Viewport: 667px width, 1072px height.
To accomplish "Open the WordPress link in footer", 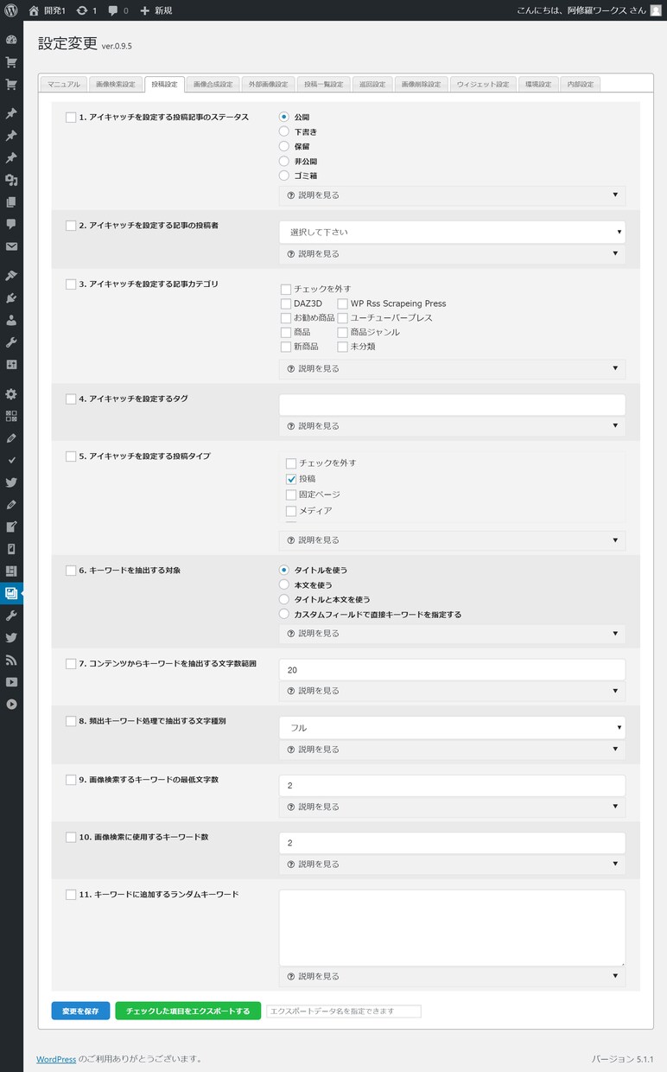I will pyautogui.click(x=56, y=1058).
